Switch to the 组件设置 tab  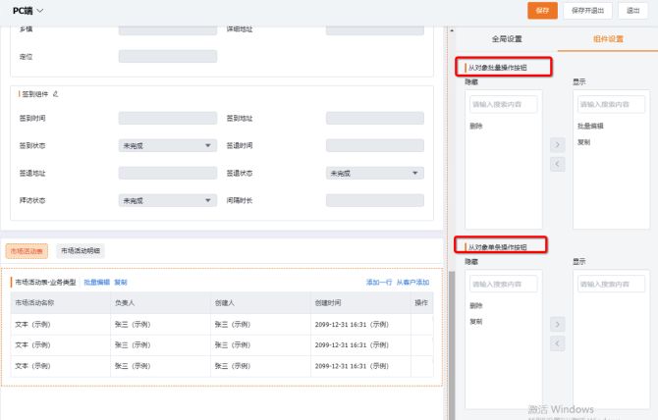606,39
